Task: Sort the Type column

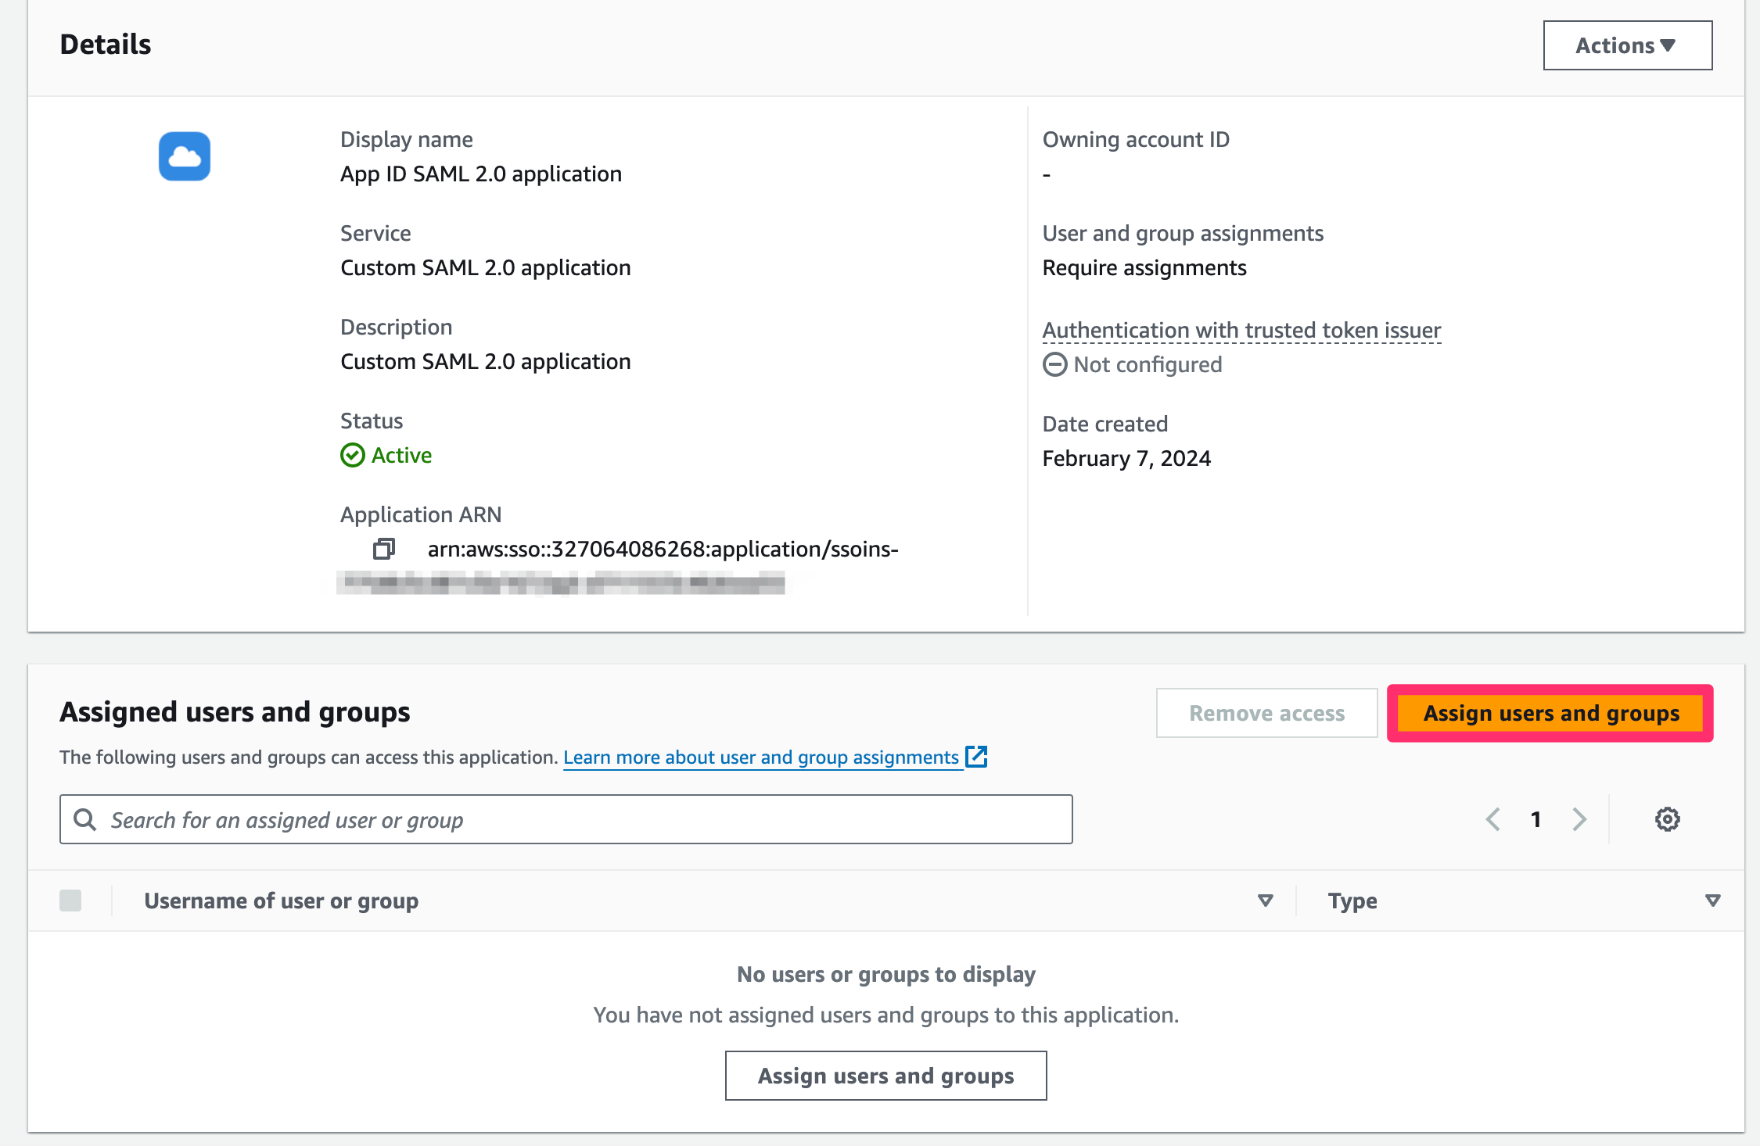Action: [x=1712, y=901]
